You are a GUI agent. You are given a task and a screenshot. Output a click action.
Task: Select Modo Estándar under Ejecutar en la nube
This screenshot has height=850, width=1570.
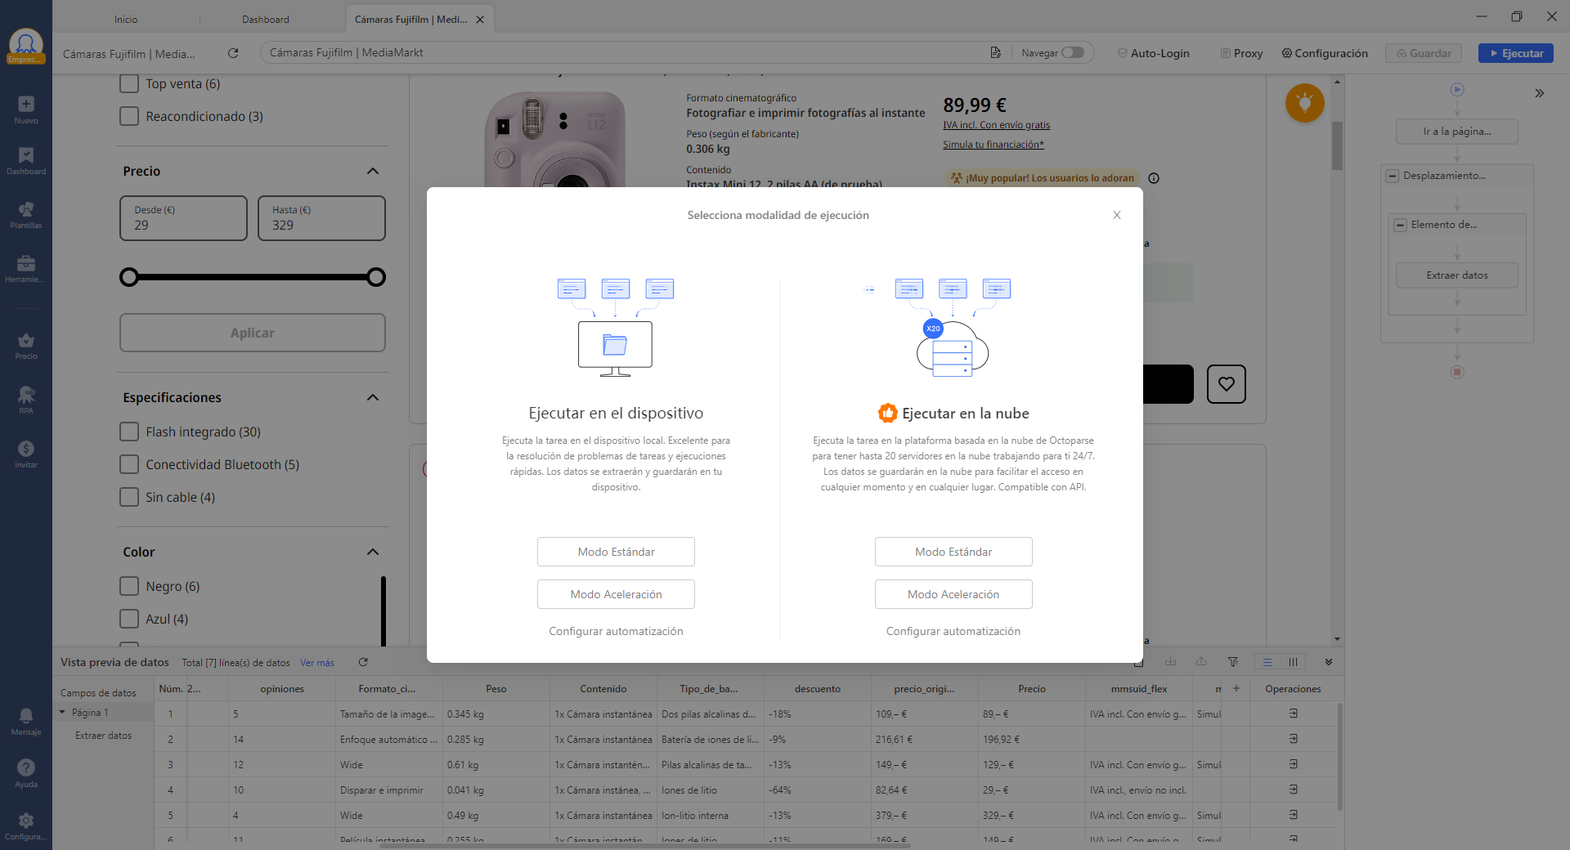(x=953, y=552)
